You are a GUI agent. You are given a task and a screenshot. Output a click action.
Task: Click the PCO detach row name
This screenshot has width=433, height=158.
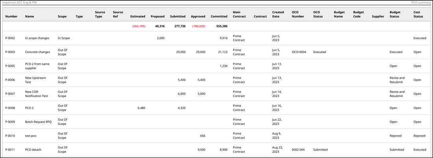[x=33, y=149]
